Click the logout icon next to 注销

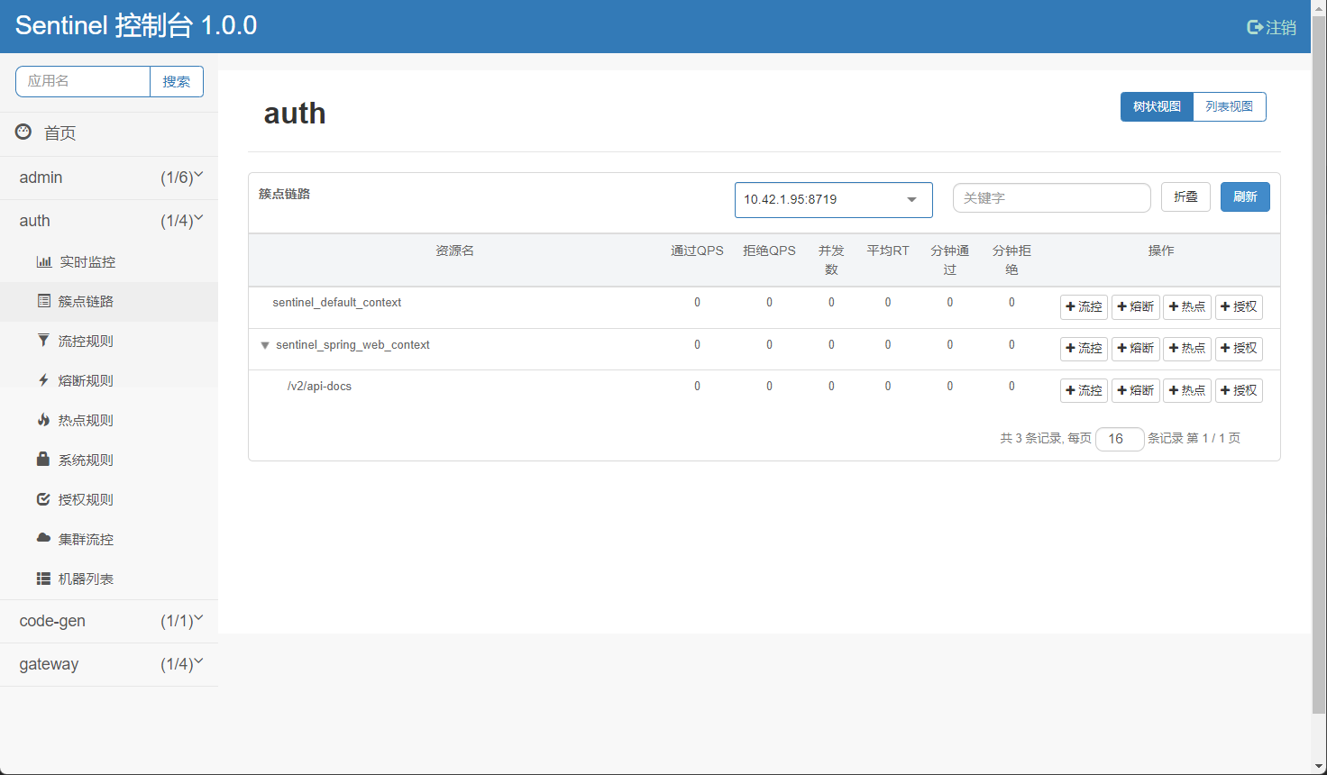pos(1254,27)
